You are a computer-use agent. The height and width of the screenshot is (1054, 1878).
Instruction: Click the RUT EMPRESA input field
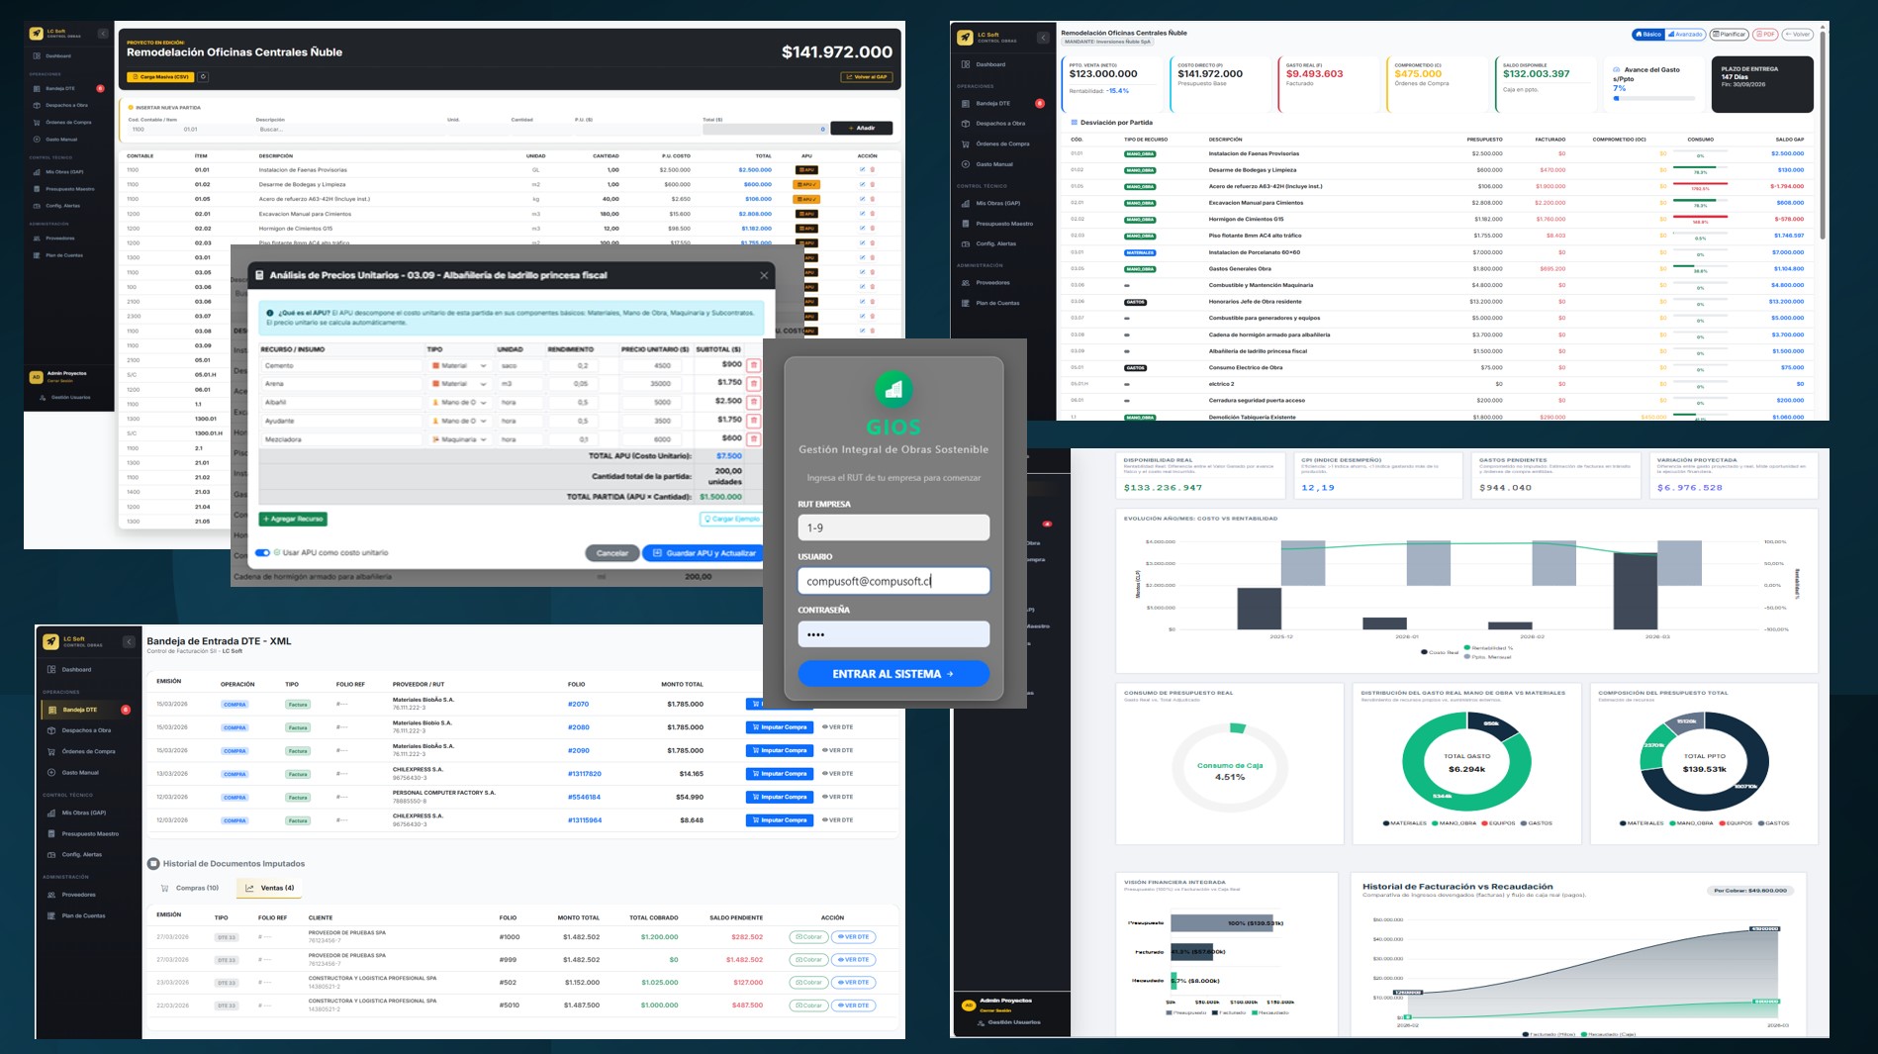(893, 527)
